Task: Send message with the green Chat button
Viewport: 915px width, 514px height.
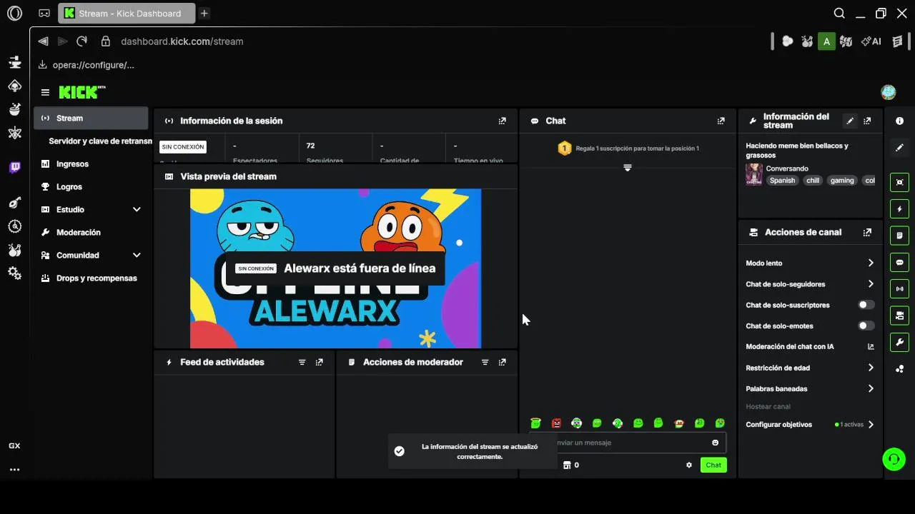Action: (x=713, y=465)
